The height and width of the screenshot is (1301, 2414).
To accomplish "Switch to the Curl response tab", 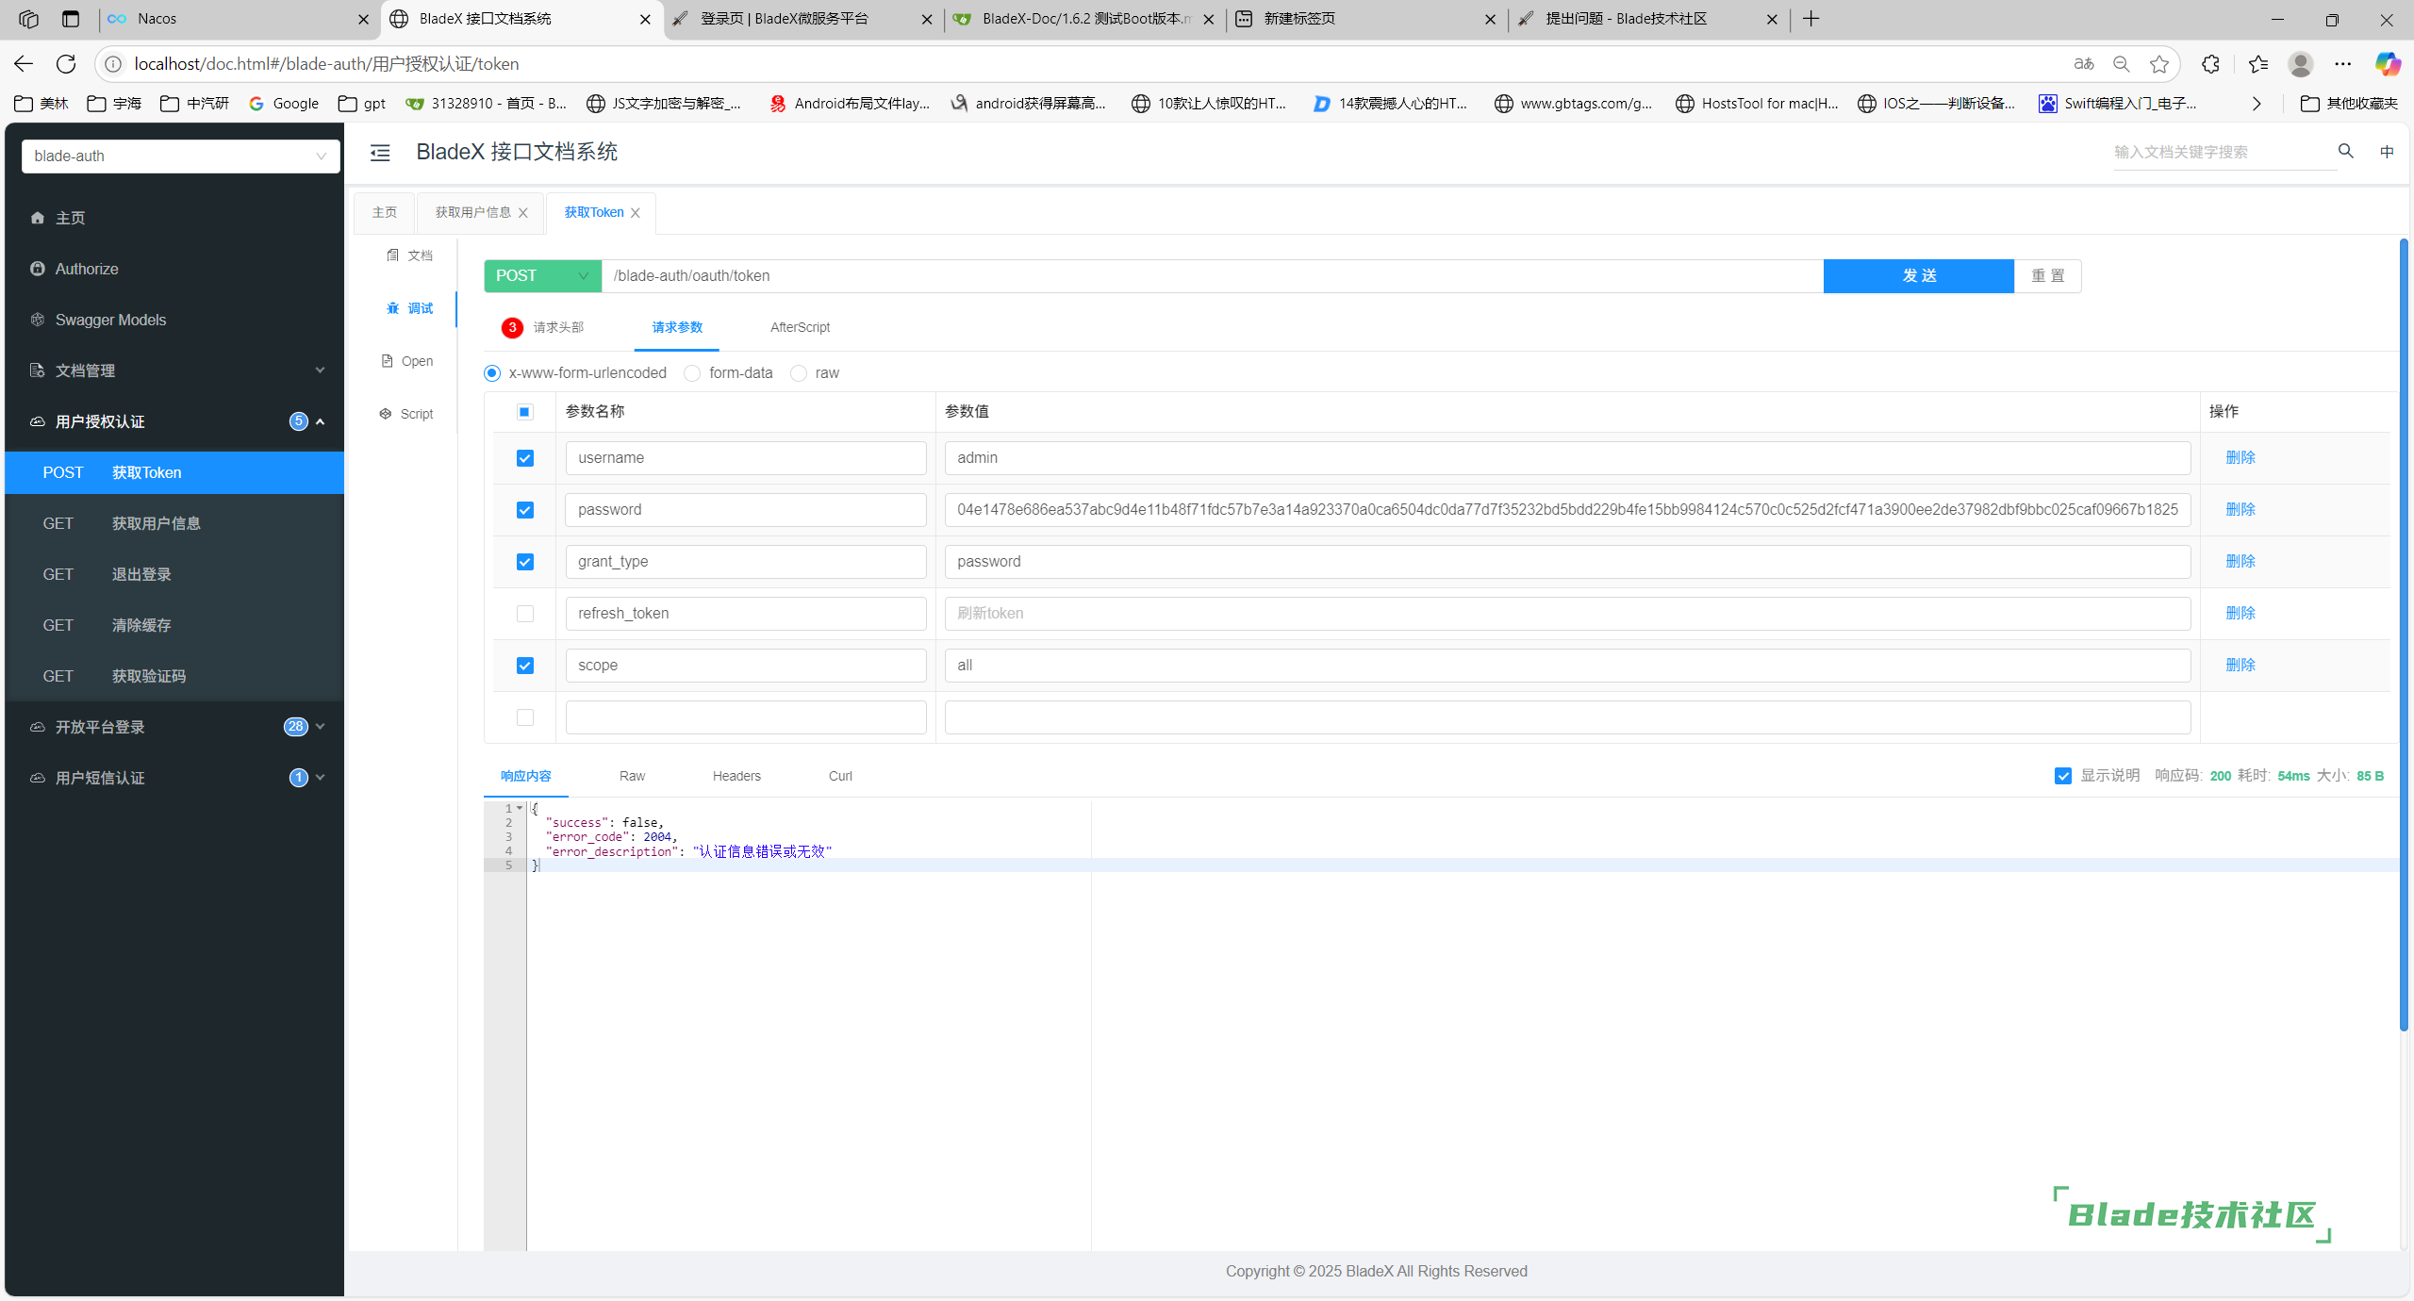I will tap(839, 776).
